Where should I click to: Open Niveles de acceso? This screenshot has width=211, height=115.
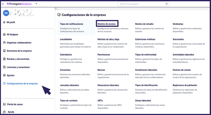[107, 24]
